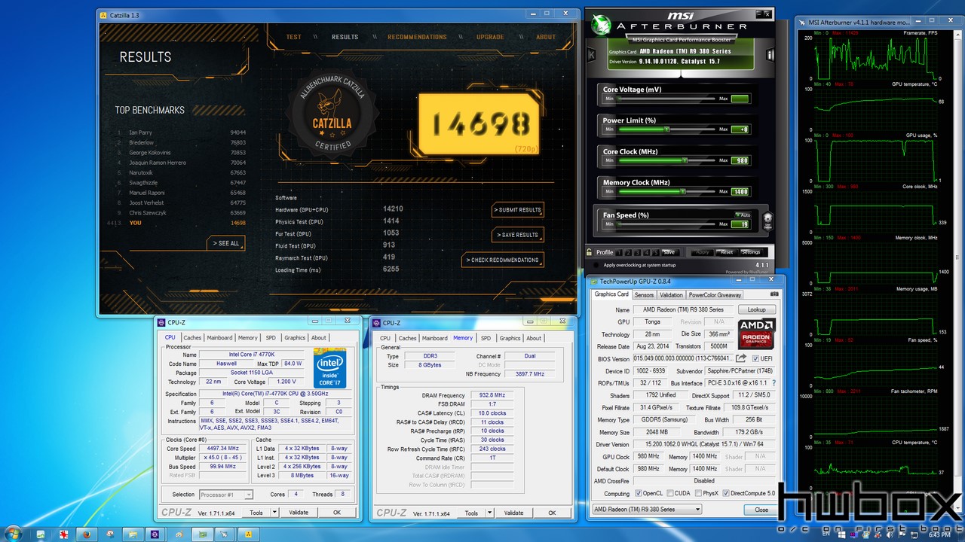Open Firefox from the taskbar
Viewport: 965px width, 542px height.
[87, 534]
